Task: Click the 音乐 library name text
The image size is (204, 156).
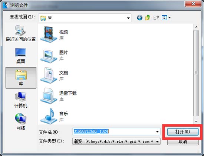Action: click(x=64, y=114)
